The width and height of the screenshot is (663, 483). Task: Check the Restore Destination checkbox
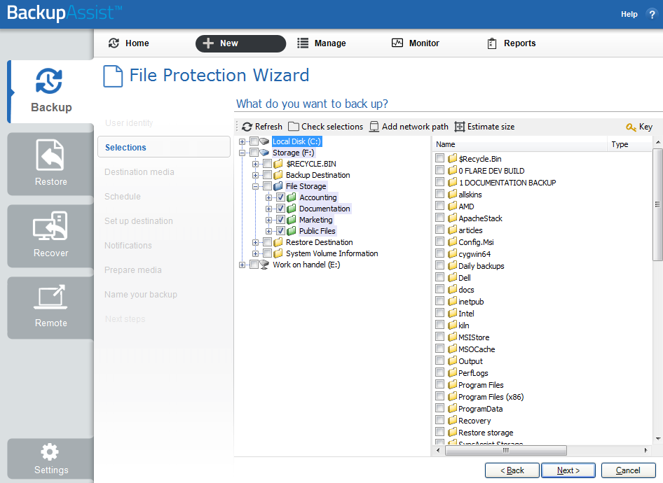click(x=267, y=242)
